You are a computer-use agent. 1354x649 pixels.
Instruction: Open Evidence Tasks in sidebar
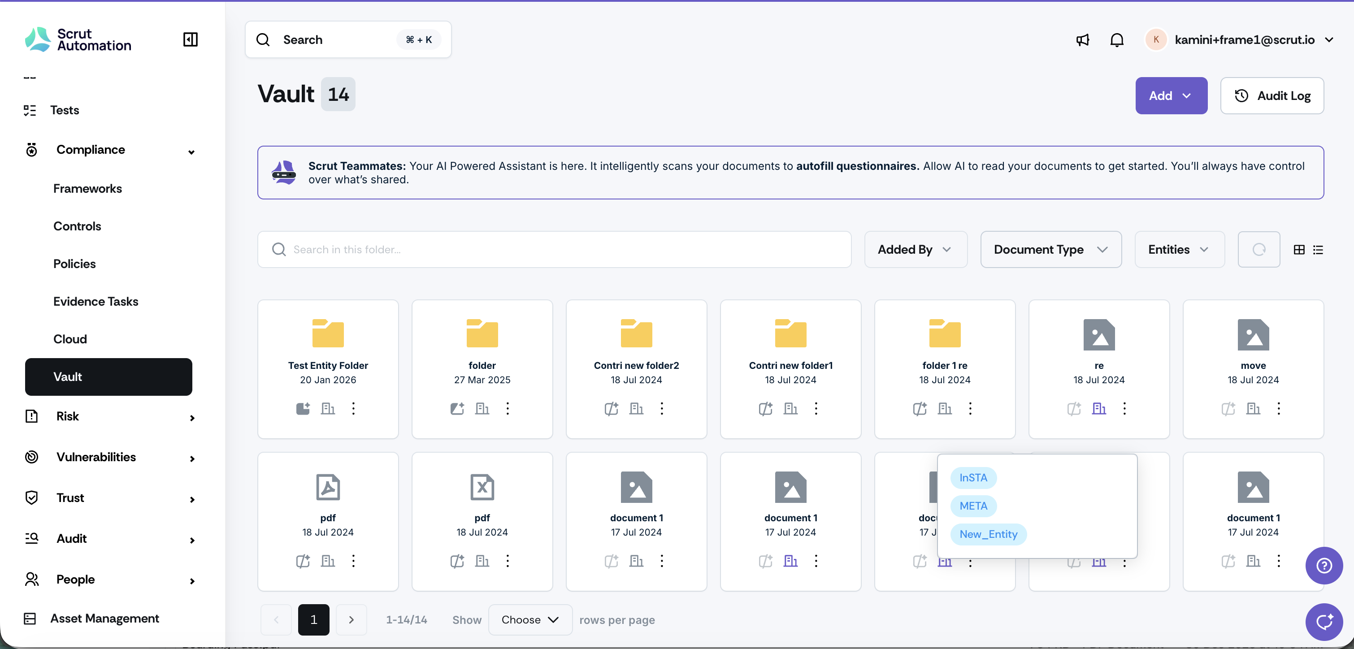click(95, 301)
